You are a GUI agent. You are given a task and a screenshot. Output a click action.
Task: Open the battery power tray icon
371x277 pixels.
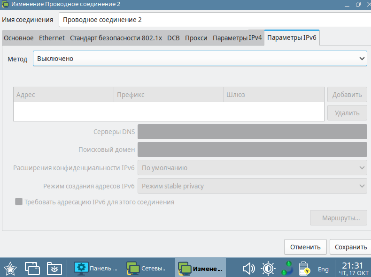pyautogui.click(x=304, y=269)
